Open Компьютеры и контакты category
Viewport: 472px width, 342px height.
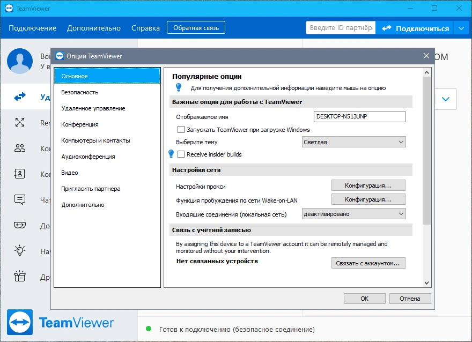107,140
